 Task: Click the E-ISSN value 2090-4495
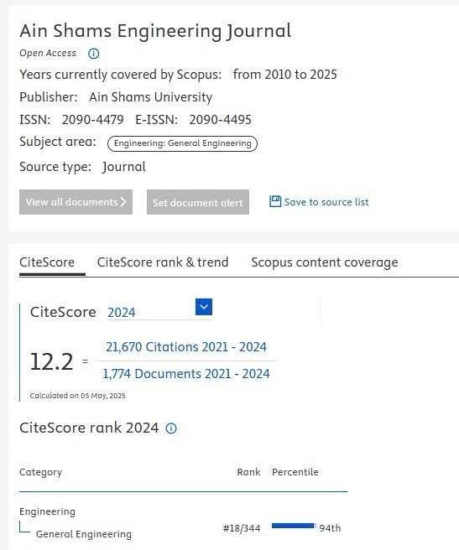220,120
